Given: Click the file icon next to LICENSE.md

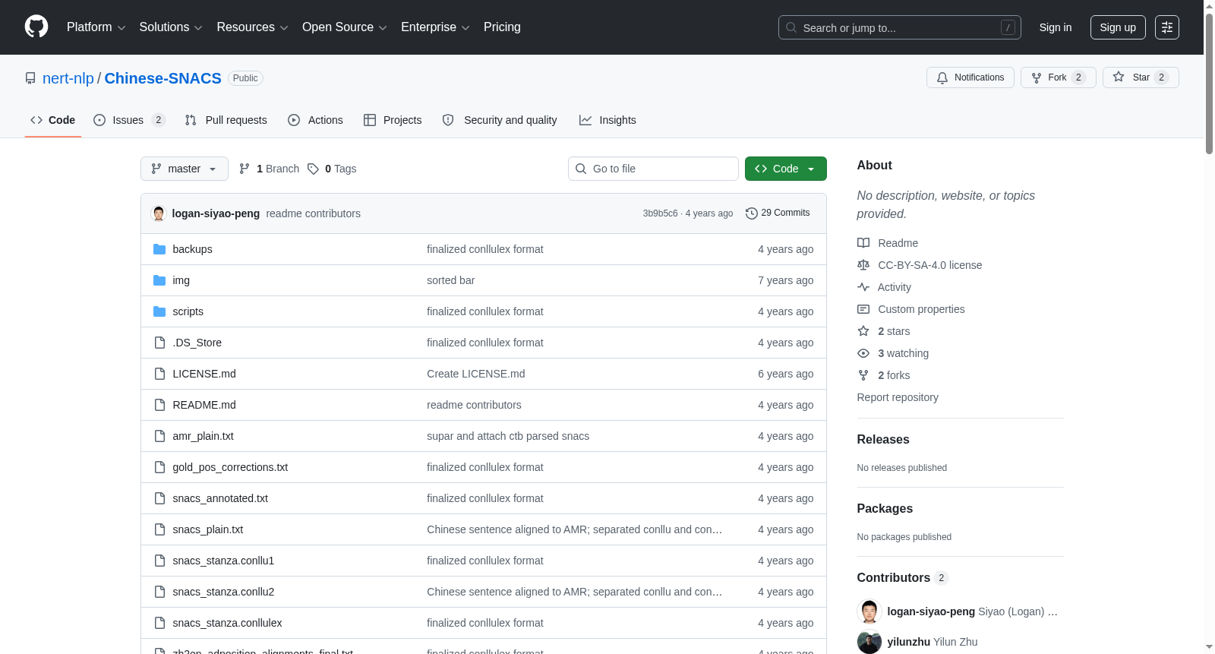Looking at the screenshot, I should 159,374.
